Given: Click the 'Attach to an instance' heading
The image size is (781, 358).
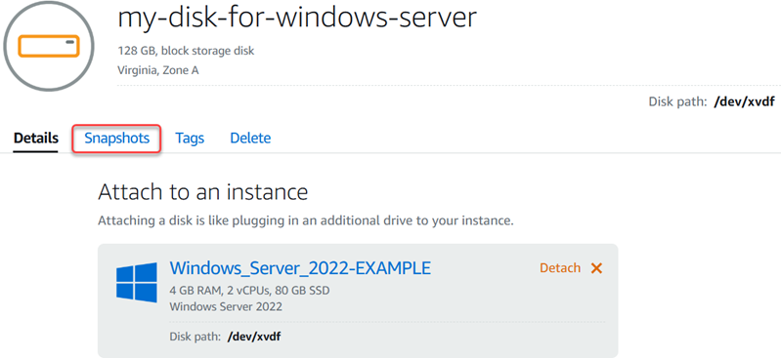Looking at the screenshot, I should pyautogui.click(x=202, y=192).
